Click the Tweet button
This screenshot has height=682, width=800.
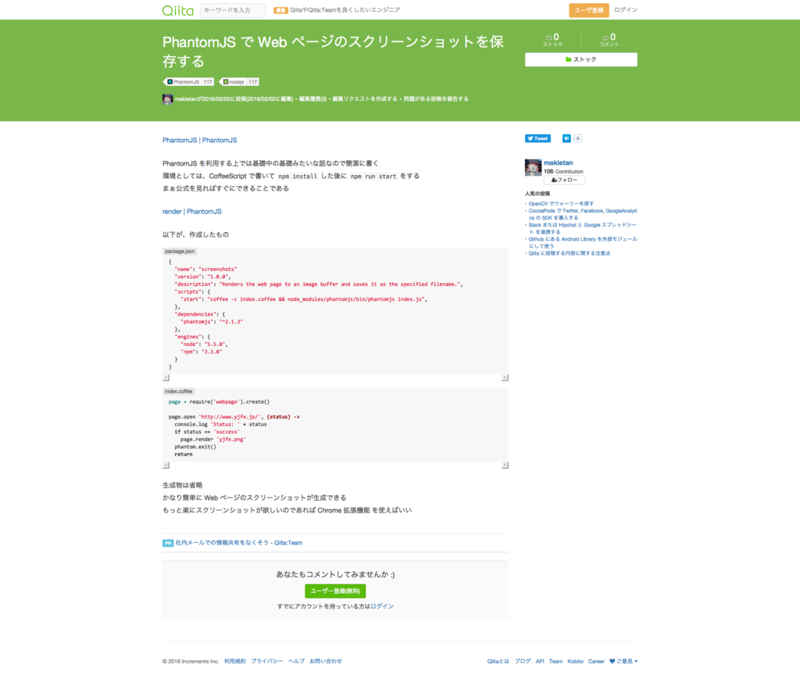pos(537,138)
